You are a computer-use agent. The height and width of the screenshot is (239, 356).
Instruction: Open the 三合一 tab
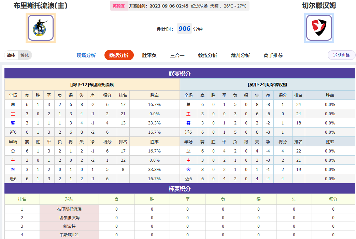pos(177,55)
